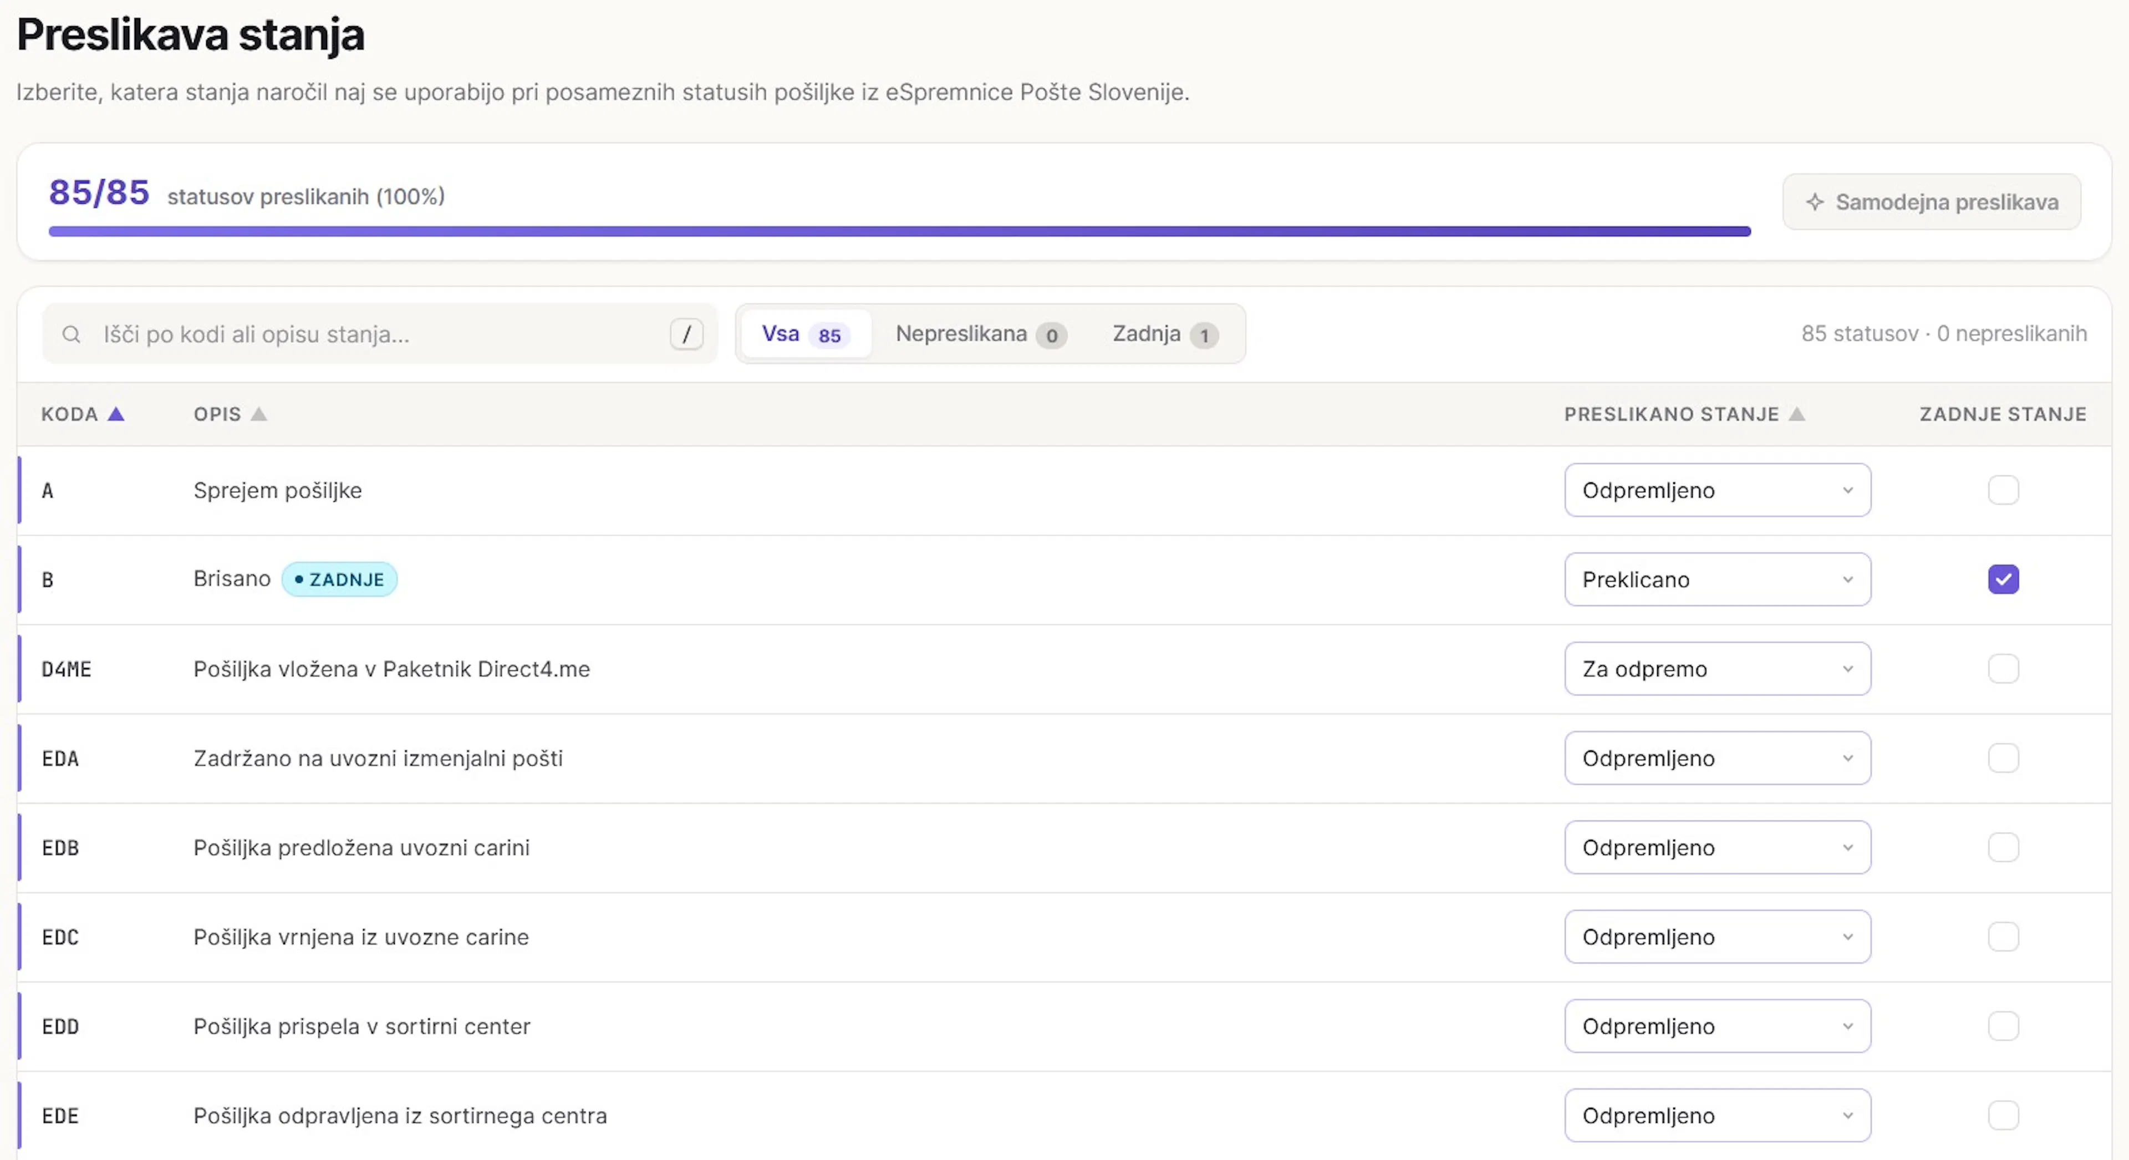The height and width of the screenshot is (1160, 2129).
Task: Click the chevron in the EDE row dropdown
Action: pos(1848,1115)
